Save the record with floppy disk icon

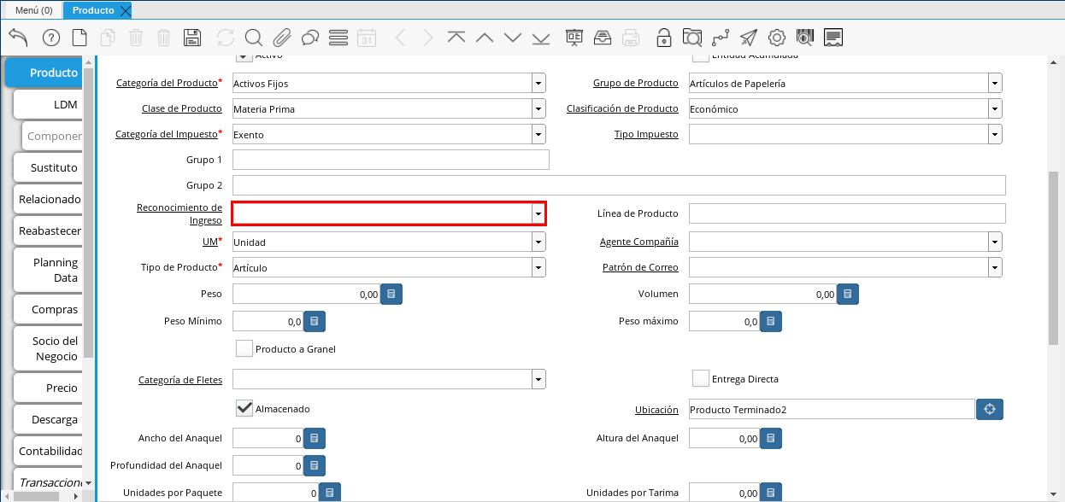pos(192,38)
